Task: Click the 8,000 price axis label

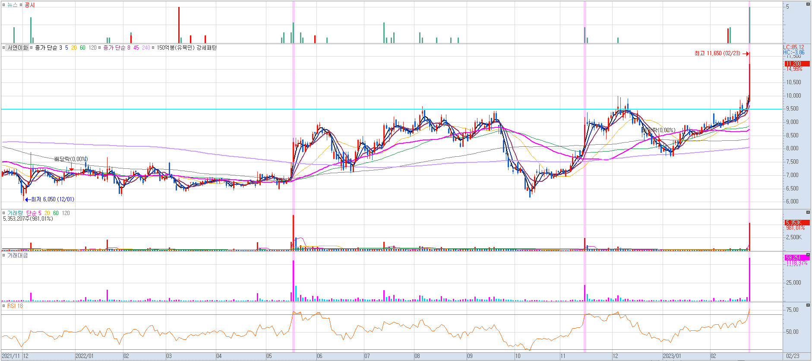Action: pos(792,148)
